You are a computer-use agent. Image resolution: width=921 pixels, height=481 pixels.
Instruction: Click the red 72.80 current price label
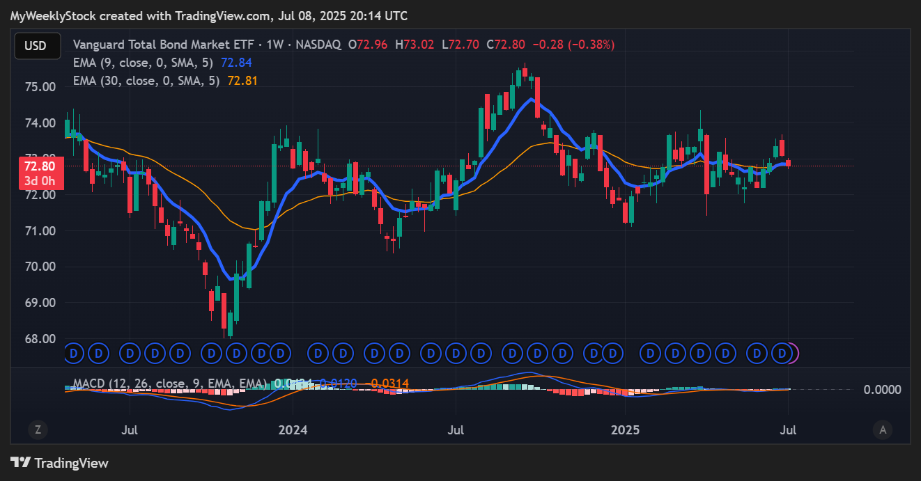coord(39,166)
